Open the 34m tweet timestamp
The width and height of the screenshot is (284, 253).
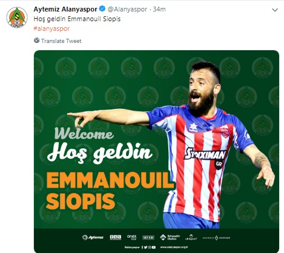coord(159,9)
